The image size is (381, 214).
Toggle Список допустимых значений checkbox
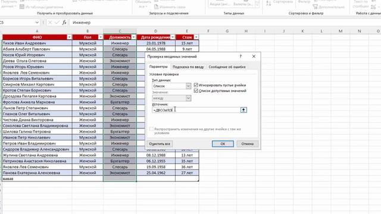click(196, 91)
